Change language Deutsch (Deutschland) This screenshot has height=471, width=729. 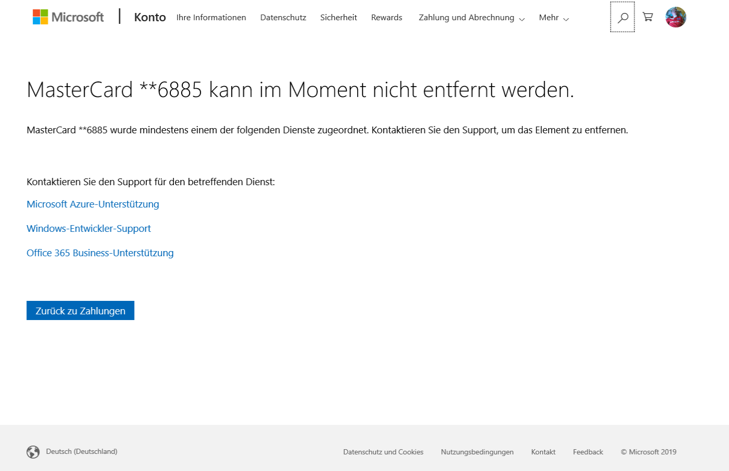pyautogui.click(x=82, y=452)
